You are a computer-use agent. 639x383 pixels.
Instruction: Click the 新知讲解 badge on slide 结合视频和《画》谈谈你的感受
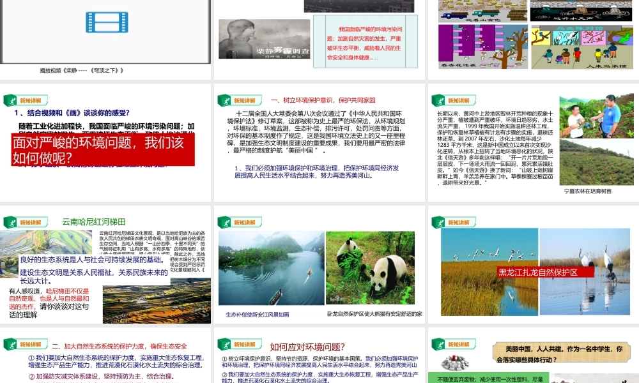(x=26, y=100)
